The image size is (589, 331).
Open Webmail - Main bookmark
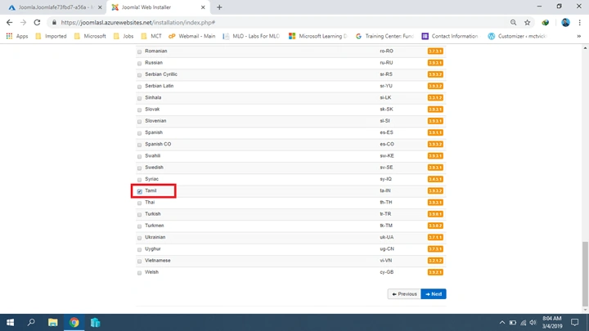pyautogui.click(x=192, y=36)
